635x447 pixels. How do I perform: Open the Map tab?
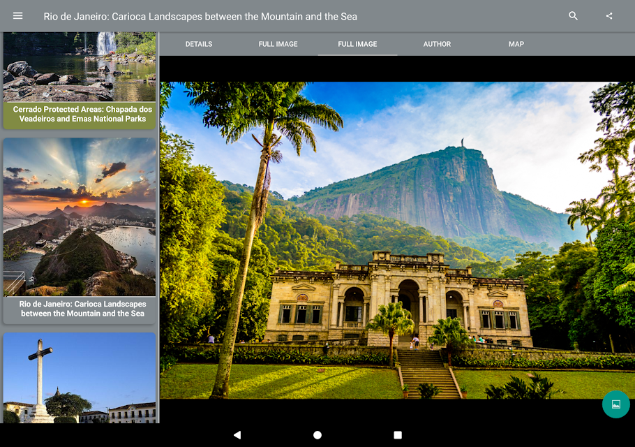(516, 44)
